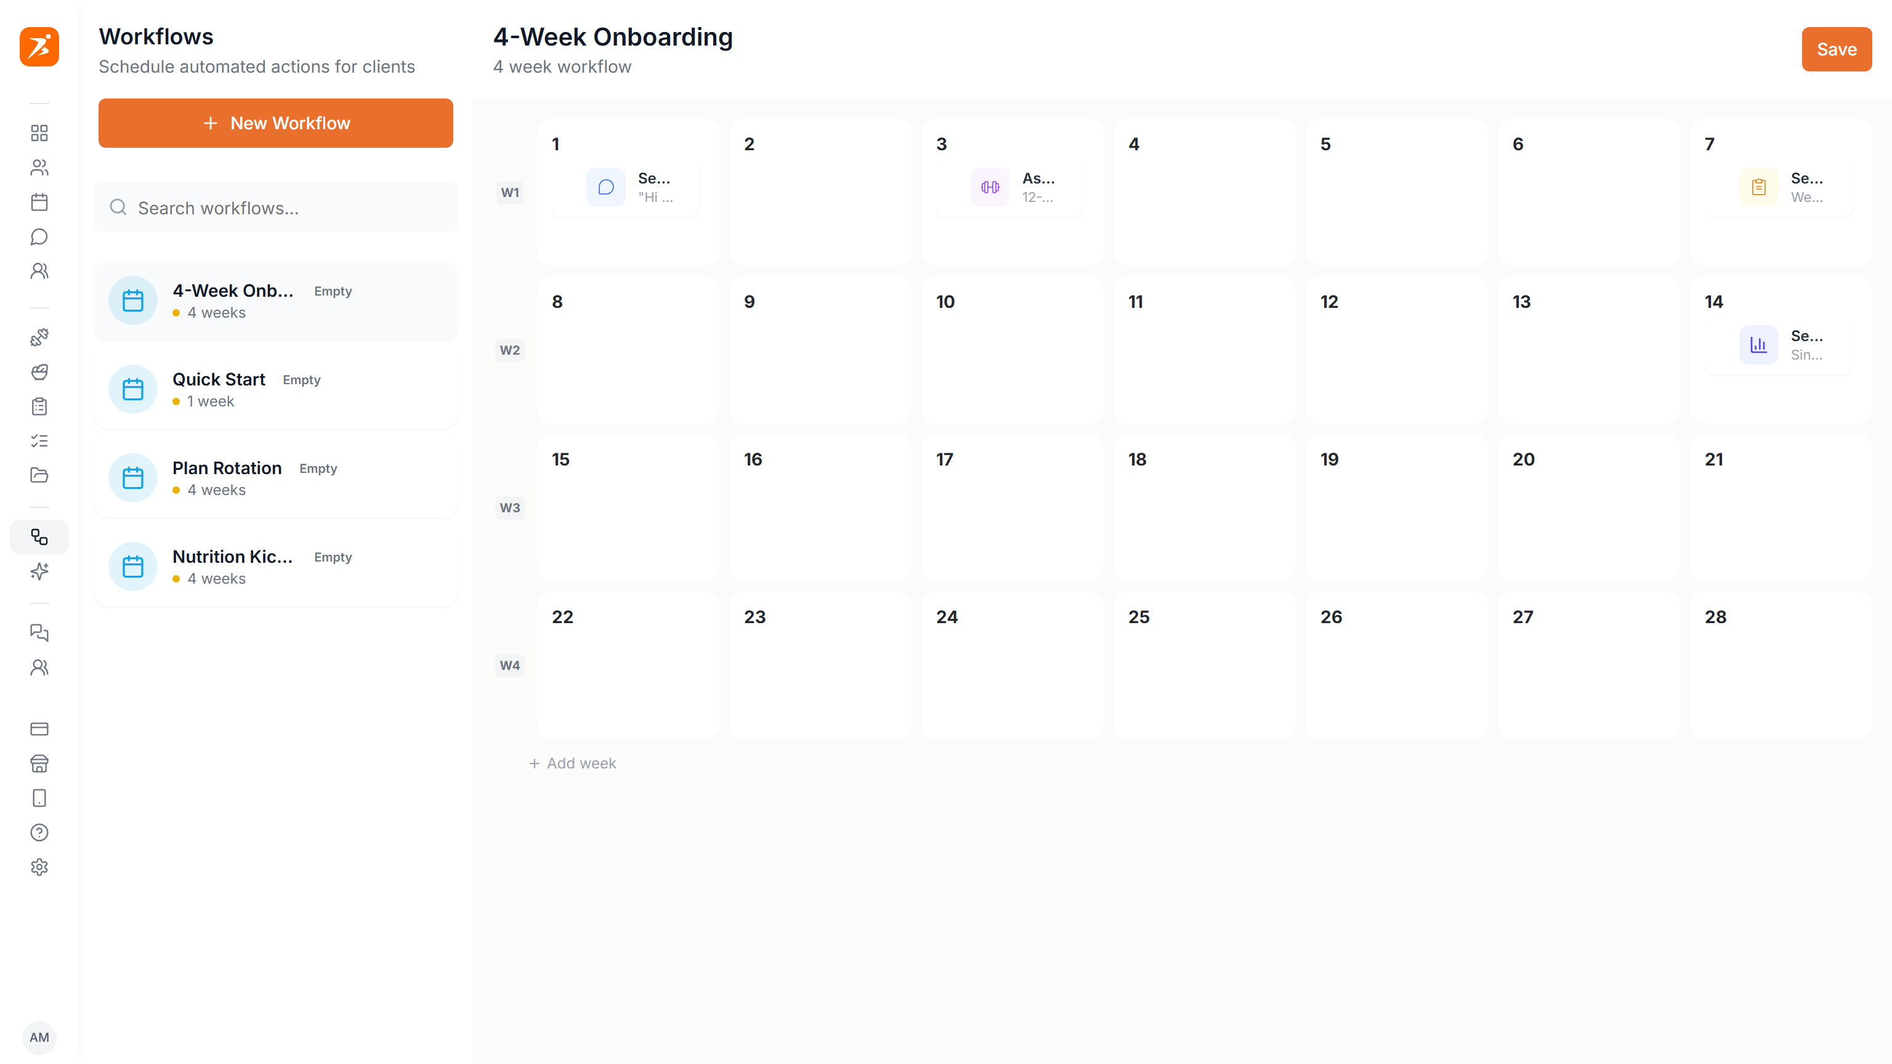Screen dimensions: 1892x1064
Task: Select the day 5 cell
Action: coord(1397,192)
